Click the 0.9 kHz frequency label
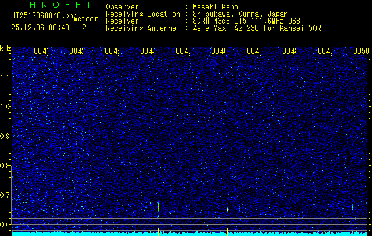The image size is (372, 236). pyautogui.click(x=6, y=136)
